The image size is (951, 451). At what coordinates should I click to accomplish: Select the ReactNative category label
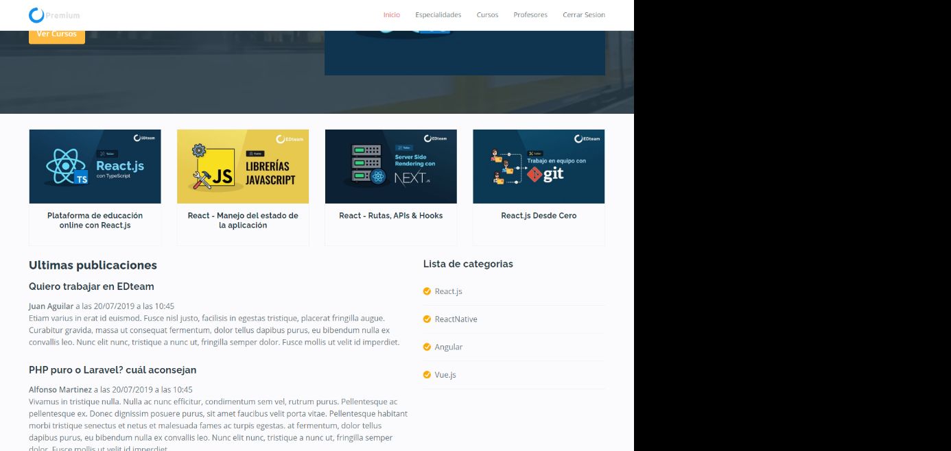(x=456, y=319)
